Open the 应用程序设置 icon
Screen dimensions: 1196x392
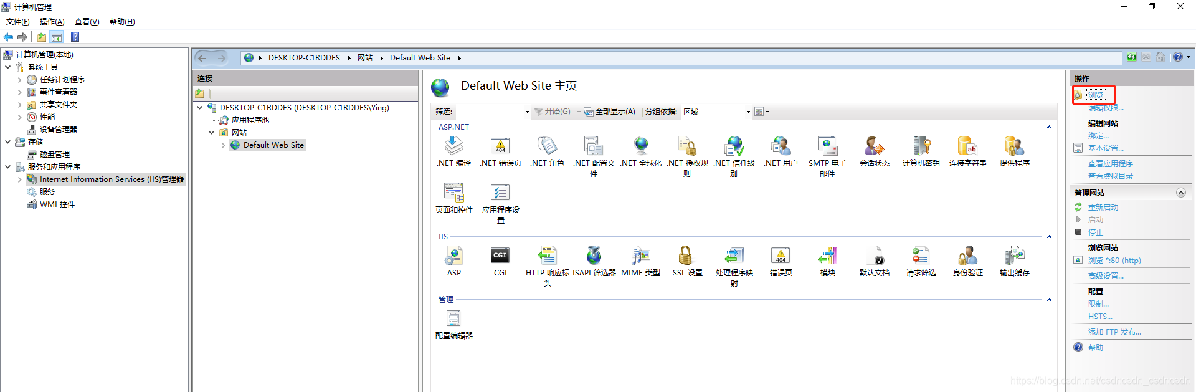coord(500,193)
